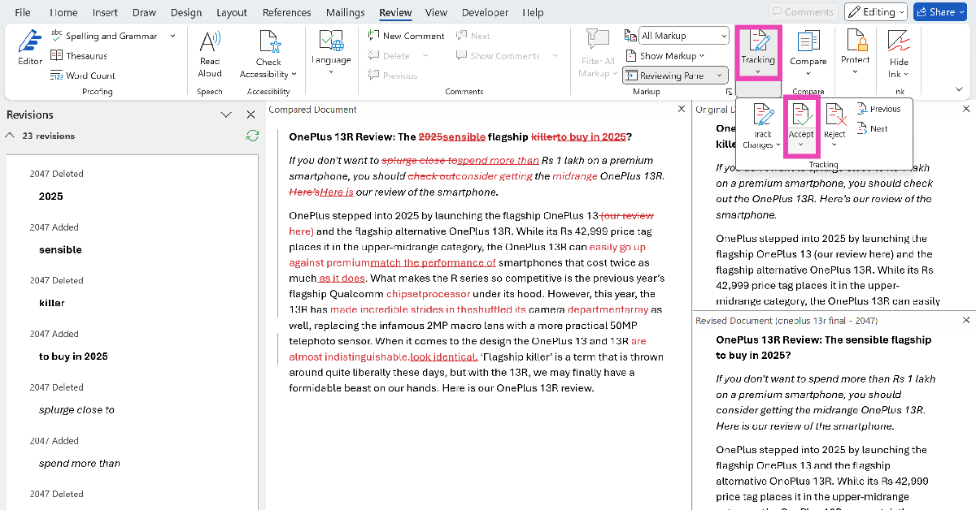Switch to the Home tab
The image size is (976, 510).
63,12
